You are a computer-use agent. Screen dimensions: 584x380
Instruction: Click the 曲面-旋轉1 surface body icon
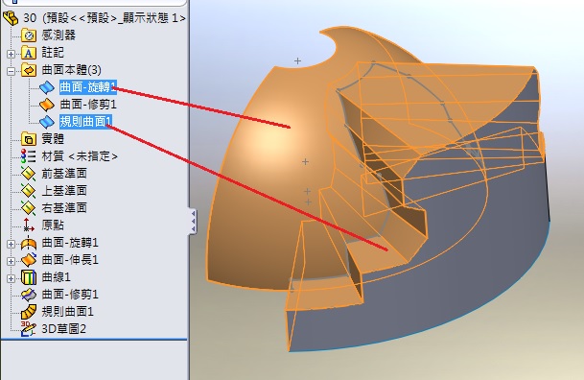47,87
